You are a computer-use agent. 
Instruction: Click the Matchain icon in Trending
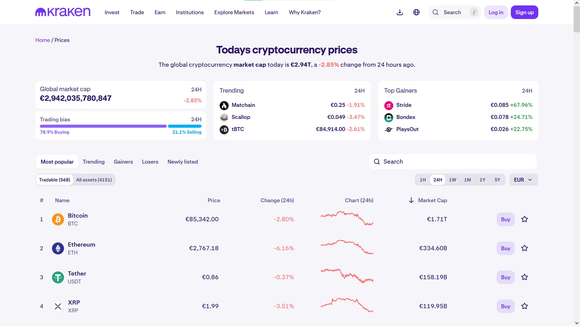(224, 105)
